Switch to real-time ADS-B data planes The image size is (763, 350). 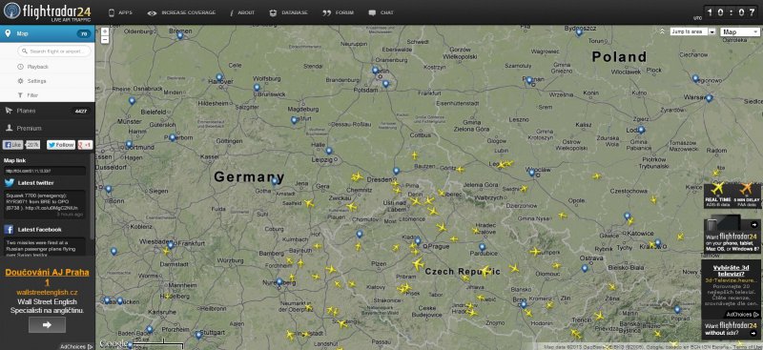[x=717, y=196]
